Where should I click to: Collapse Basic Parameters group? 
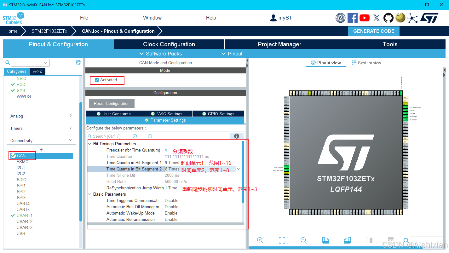coord(90,194)
